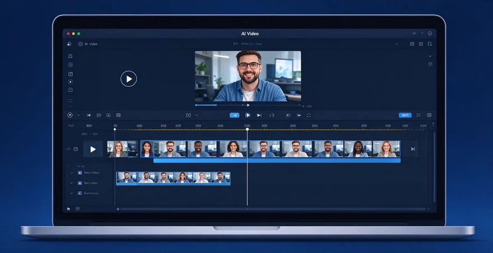Click the square play button on track

click(x=93, y=149)
